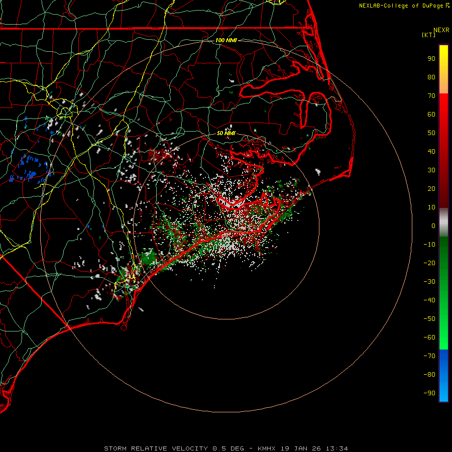Screen dimensions: 452x452
Task: Click the yellow top segment of the color bar
Action: coord(443,69)
